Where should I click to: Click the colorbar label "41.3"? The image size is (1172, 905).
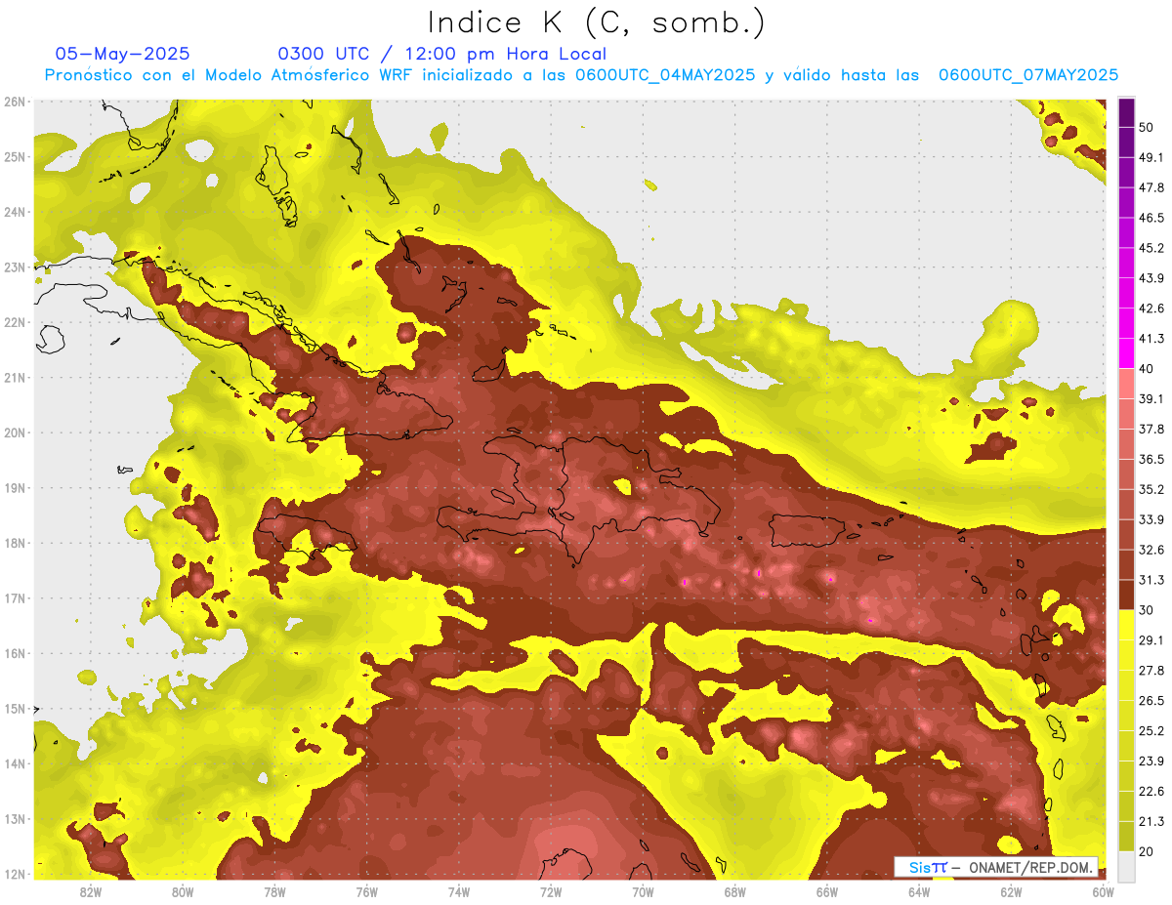click(x=1149, y=339)
